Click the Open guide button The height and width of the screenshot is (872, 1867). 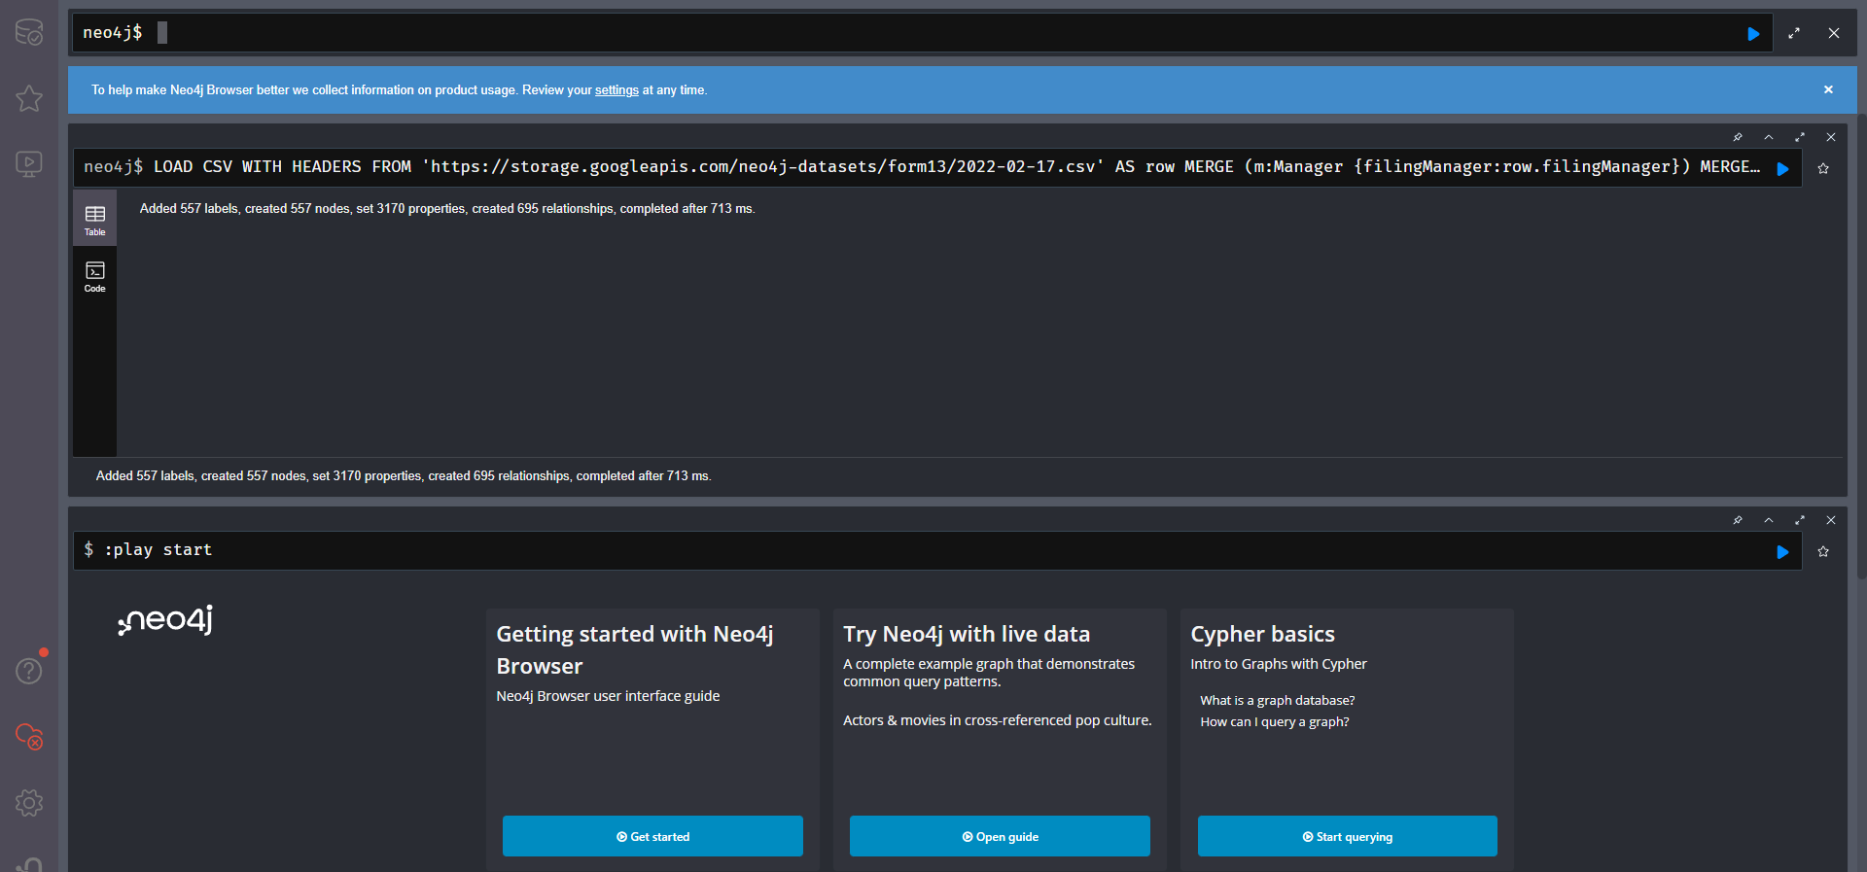[x=1000, y=836]
